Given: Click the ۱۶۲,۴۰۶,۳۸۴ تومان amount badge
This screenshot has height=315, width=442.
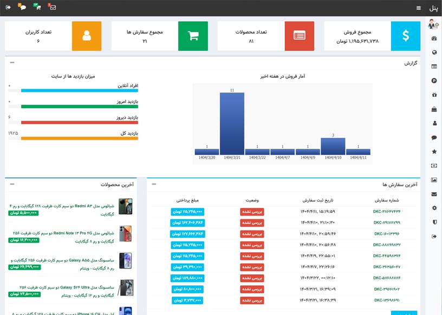Looking at the screenshot, I should pos(187,223).
